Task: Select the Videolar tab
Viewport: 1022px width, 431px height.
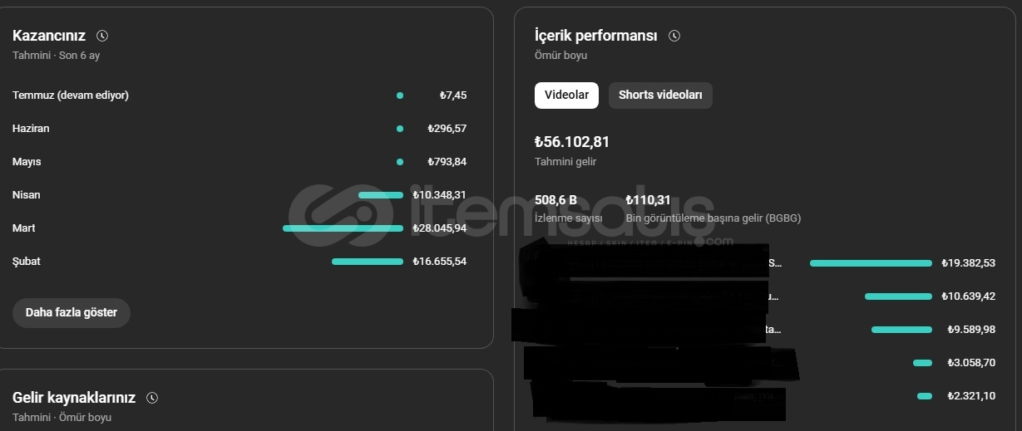Action: click(566, 95)
